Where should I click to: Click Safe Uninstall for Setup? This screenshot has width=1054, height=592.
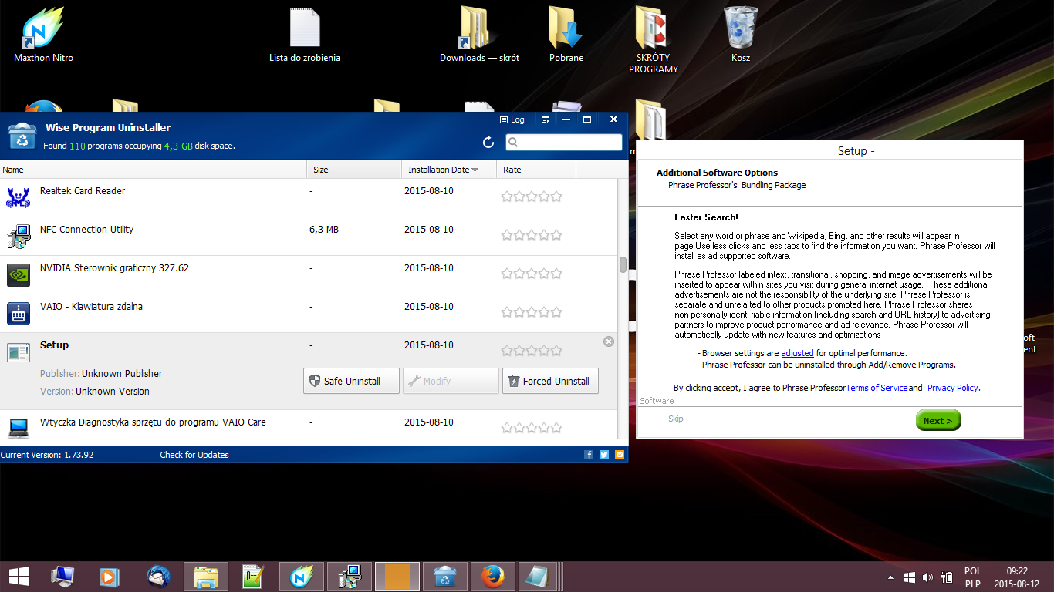pos(351,381)
